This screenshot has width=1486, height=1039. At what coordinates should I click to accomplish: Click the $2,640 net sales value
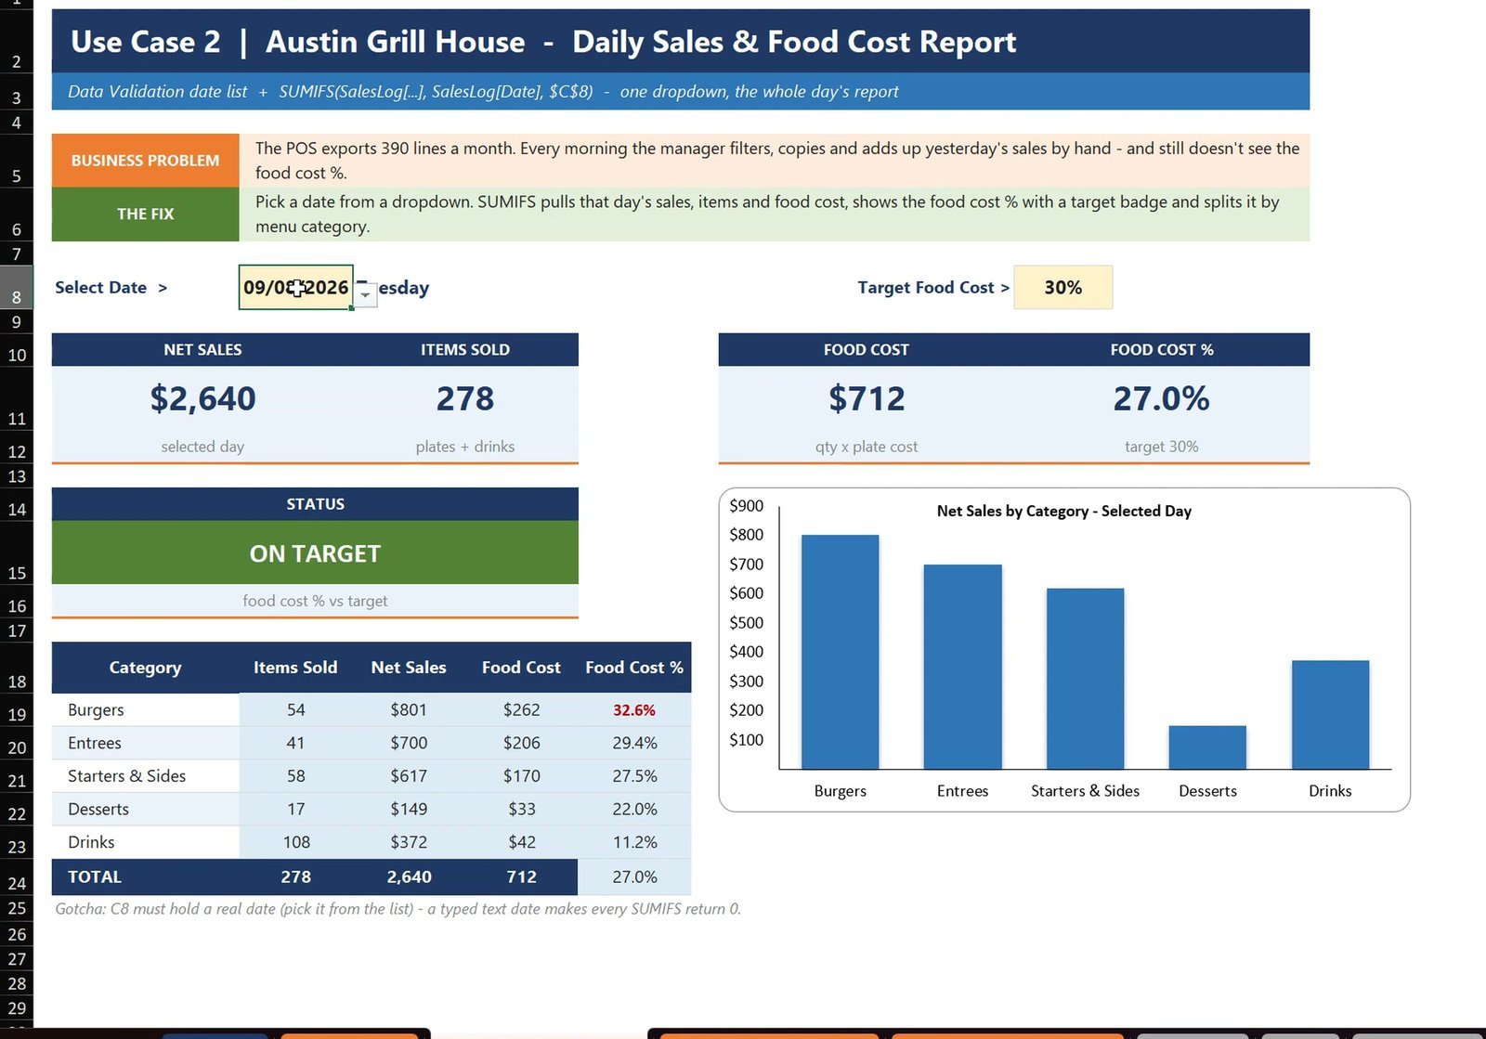click(x=202, y=399)
